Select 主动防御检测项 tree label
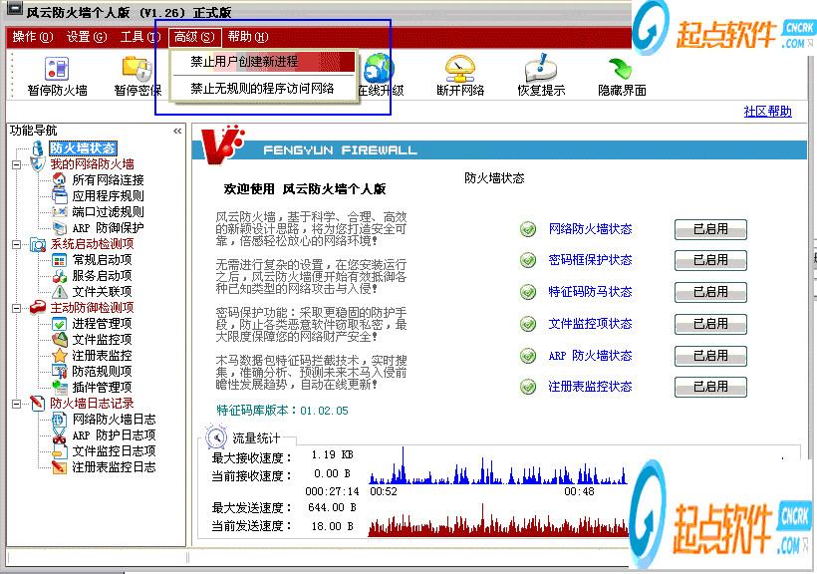This screenshot has height=574, width=817. (92, 308)
